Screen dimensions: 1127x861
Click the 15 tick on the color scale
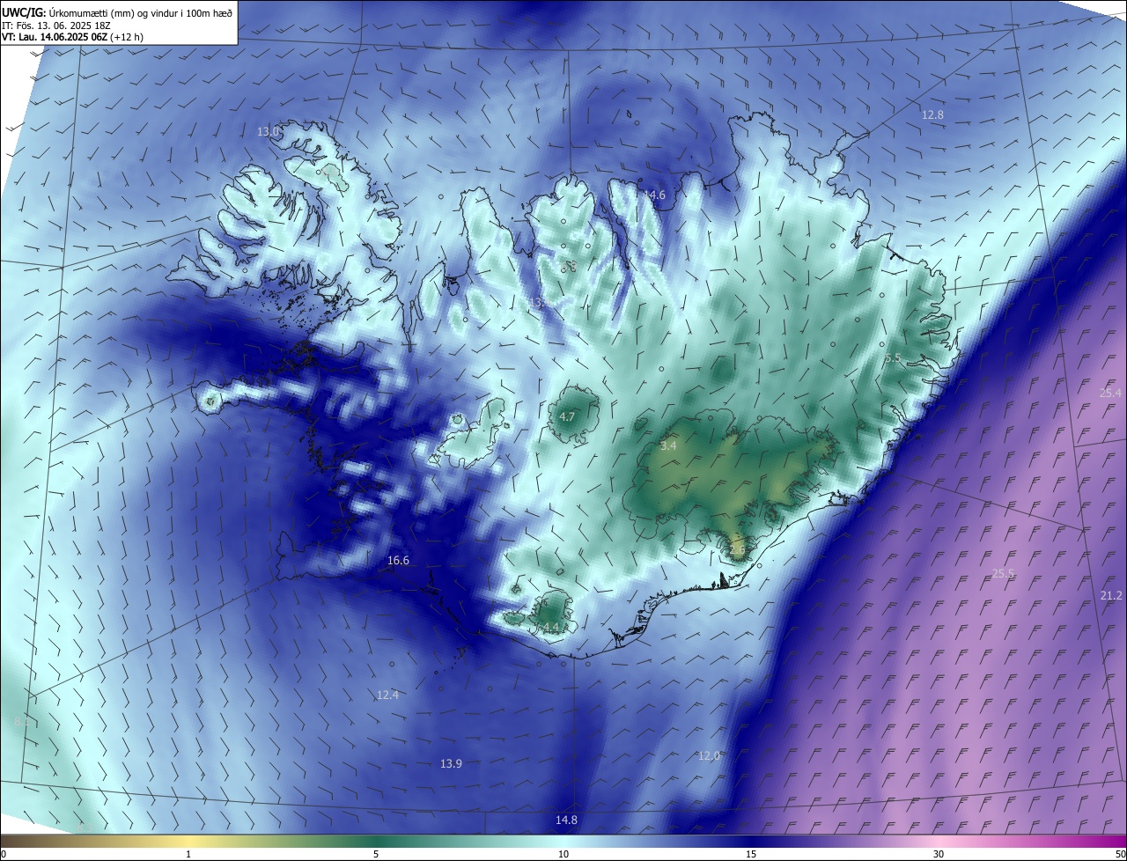751,854
